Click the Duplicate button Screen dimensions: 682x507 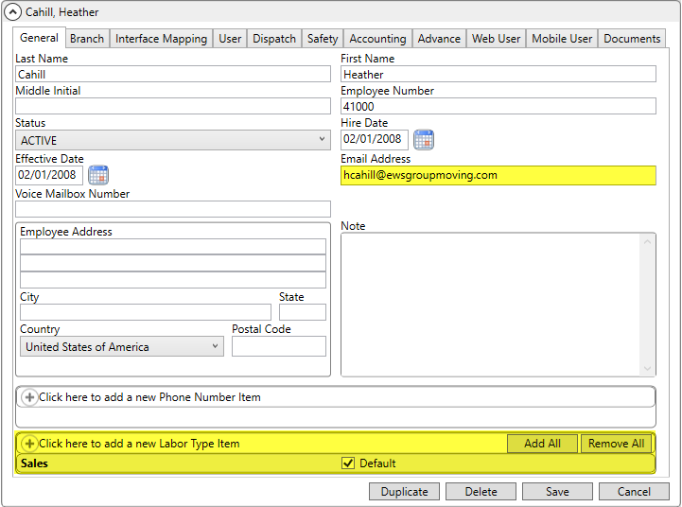(x=404, y=492)
